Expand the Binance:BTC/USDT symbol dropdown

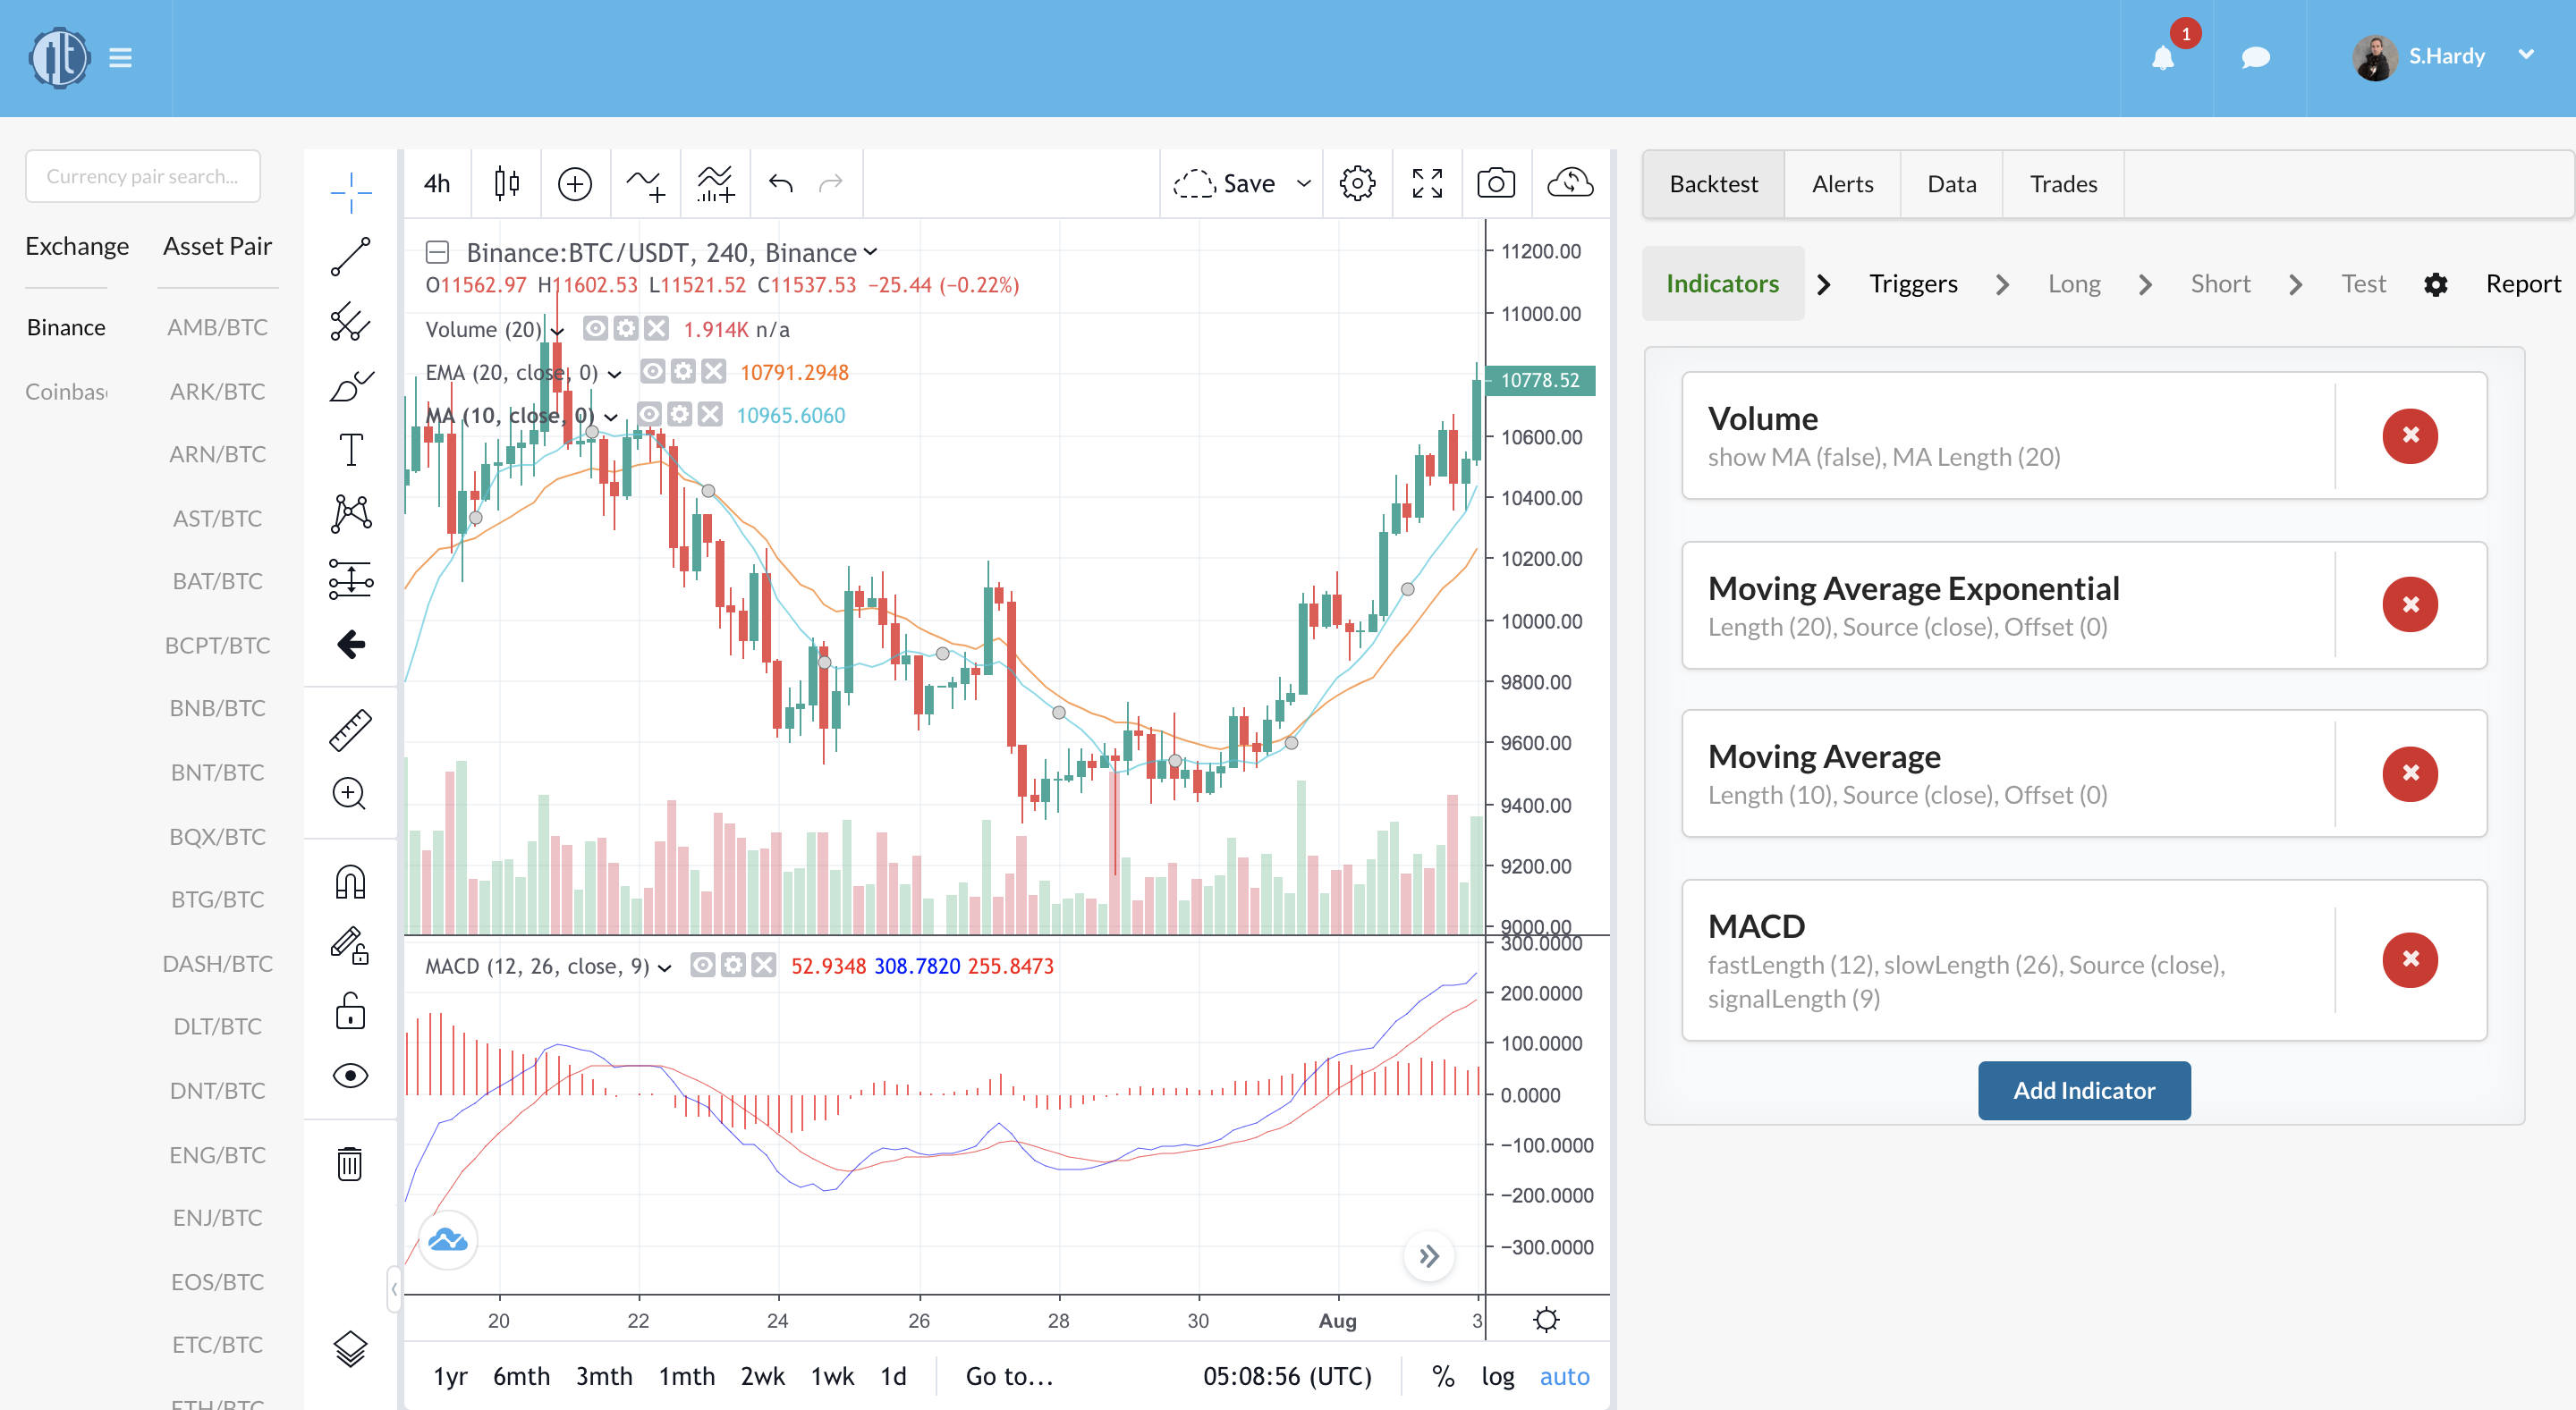tap(870, 252)
